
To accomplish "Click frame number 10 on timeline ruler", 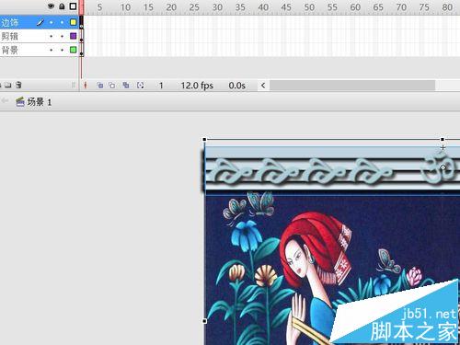I will coord(125,7).
